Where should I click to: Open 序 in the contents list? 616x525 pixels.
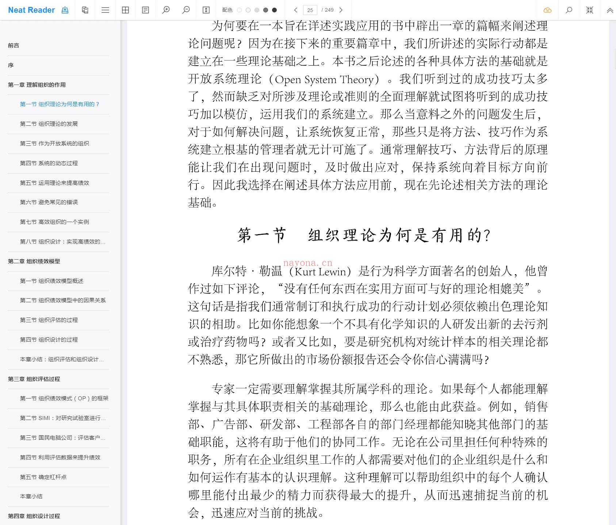11,65
